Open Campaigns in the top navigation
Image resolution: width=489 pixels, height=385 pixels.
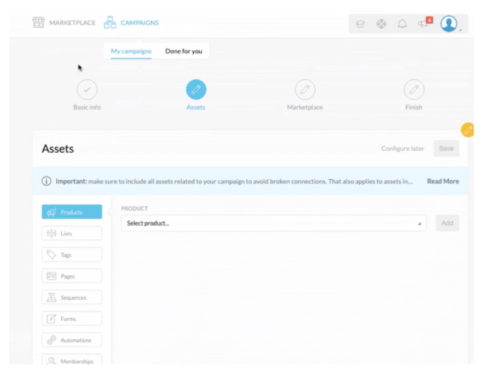tap(131, 22)
